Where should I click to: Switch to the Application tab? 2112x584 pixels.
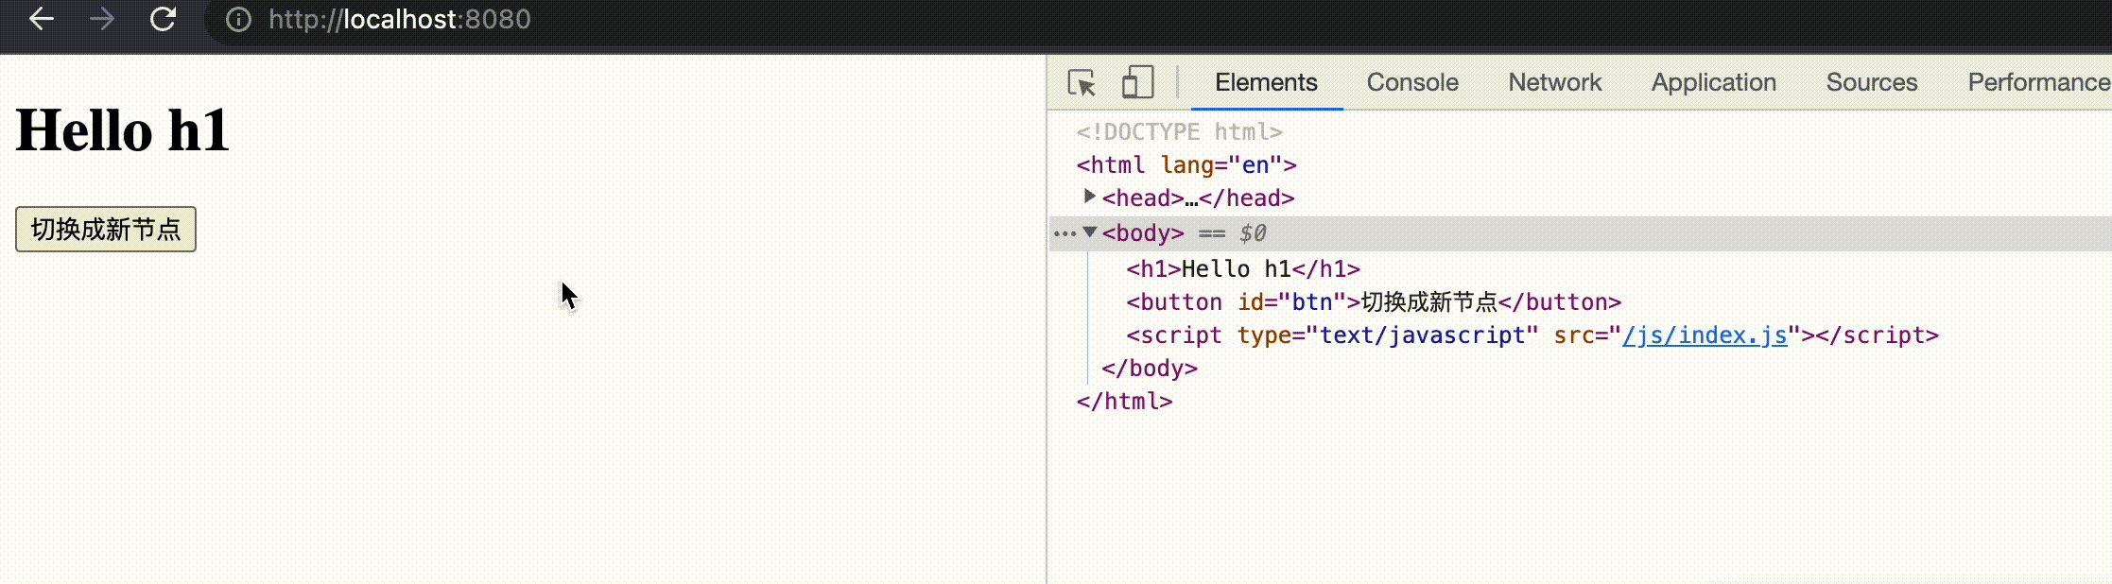1713,83
